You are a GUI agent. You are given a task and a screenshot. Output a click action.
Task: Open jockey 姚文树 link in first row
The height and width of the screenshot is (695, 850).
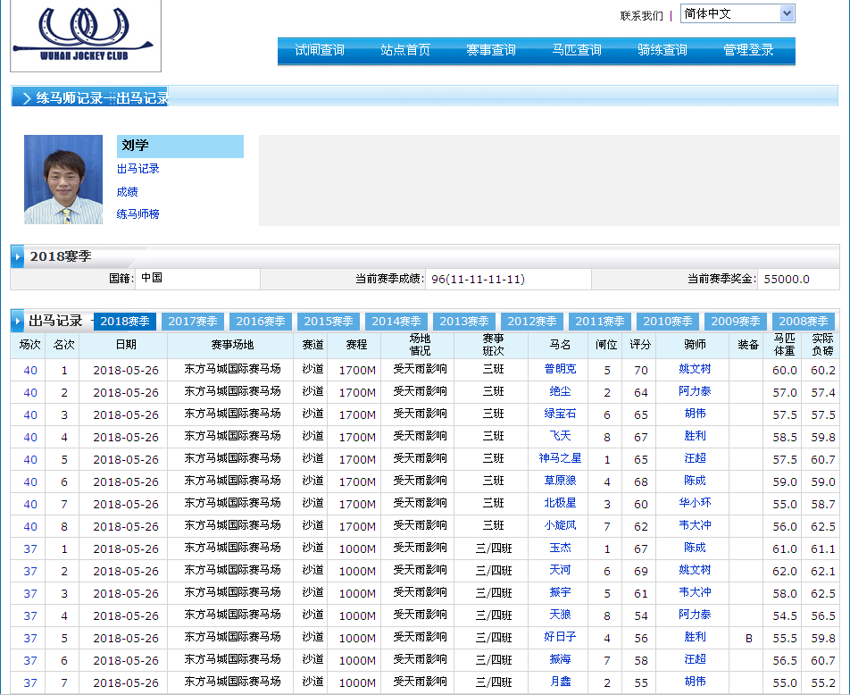pyautogui.click(x=695, y=369)
